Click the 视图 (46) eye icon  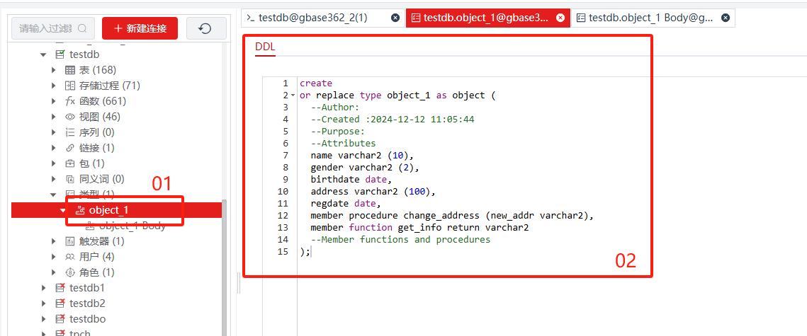70,117
